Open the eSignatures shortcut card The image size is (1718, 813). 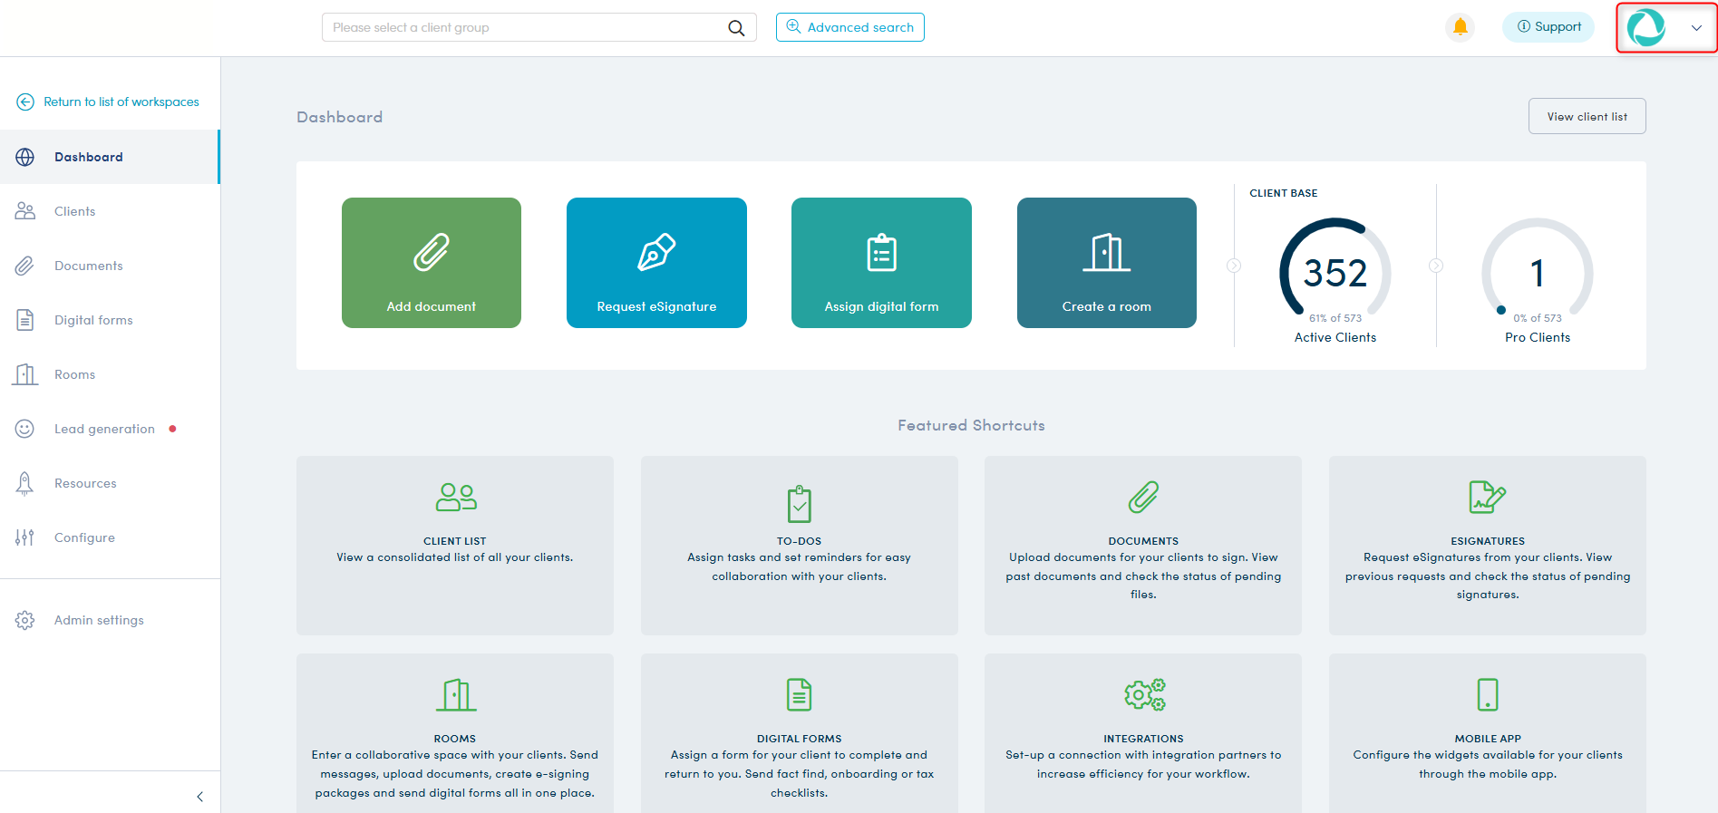pyautogui.click(x=1487, y=545)
